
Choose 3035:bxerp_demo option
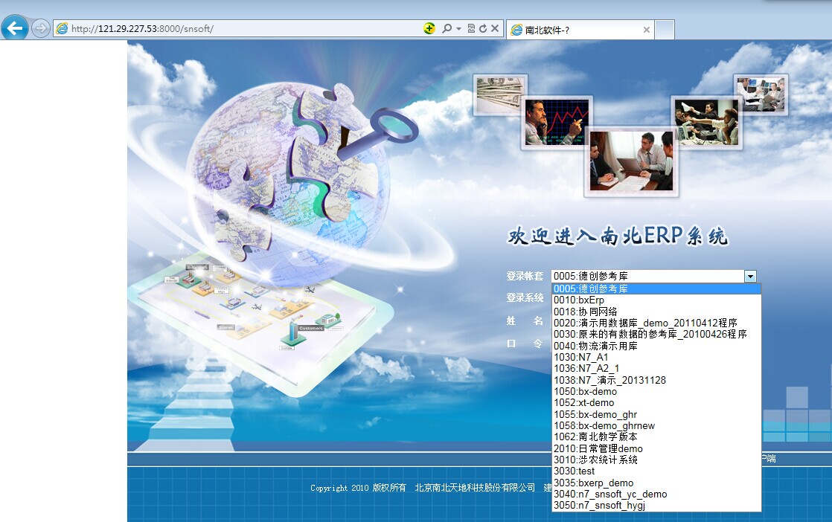click(x=656, y=483)
